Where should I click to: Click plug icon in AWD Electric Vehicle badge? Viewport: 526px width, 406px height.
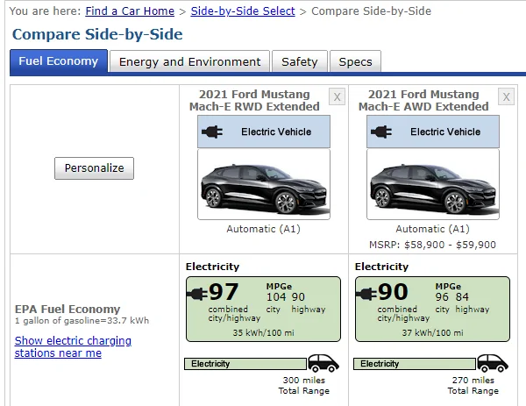click(381, 132)
